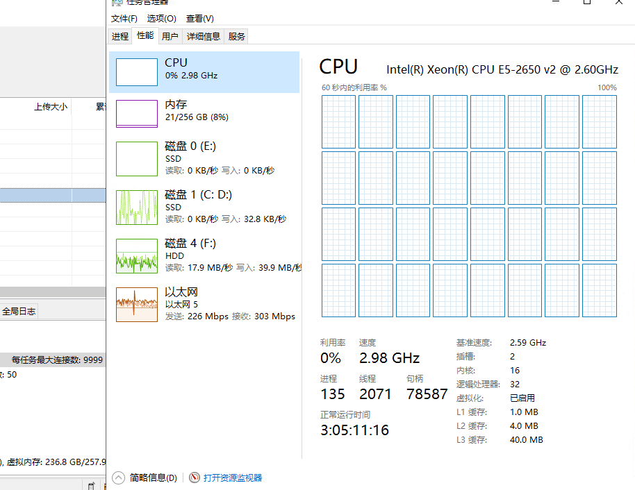Collapse to 简略信息 using the chevron button
Viewport: 635px width, 490px height.
(x=119, y=478)
